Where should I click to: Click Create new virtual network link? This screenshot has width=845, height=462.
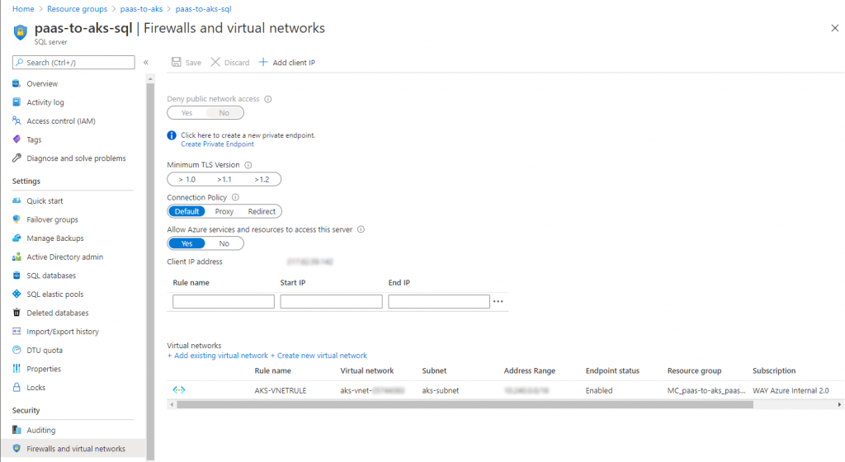(x=319, y=356)
